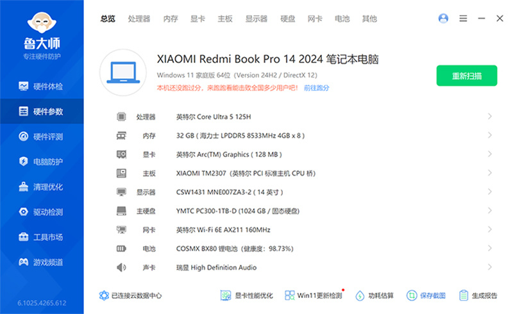513x314 pixels.
Task: Click the cloud data center status icon
Action: point(104,295)
